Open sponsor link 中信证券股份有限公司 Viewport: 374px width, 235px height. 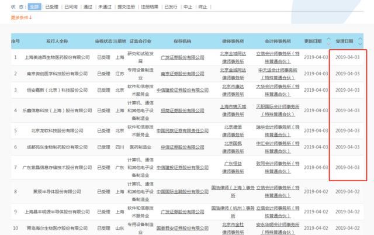(x=182, y=147)
